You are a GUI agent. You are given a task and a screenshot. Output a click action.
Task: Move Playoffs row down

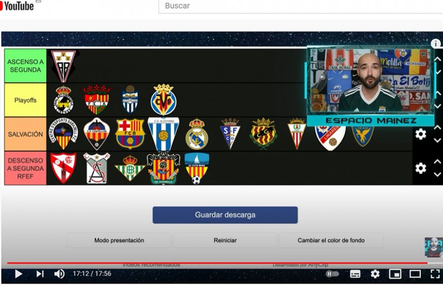[438, 106]
